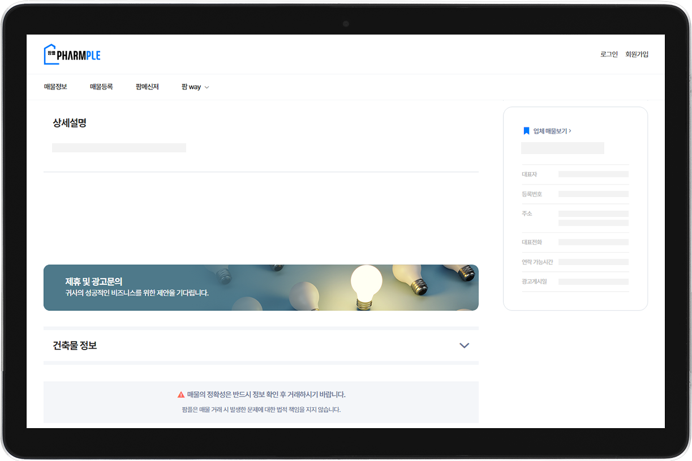This screenshot has height=461, width=692.
Task: Expand the 팜 way dropdown menu
Action: tap(195, 87)
